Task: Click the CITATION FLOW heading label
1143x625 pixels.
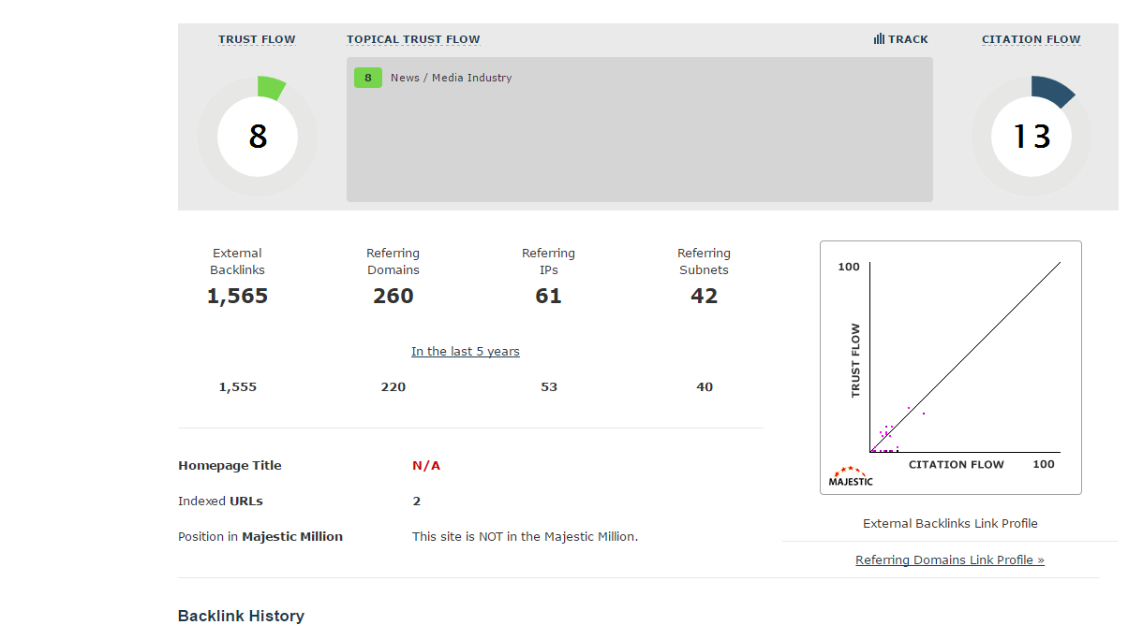Action: (x=1031, y=39)
